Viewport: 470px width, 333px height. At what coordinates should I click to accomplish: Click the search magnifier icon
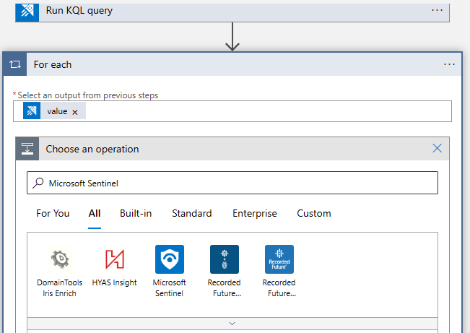pos(38,183)
